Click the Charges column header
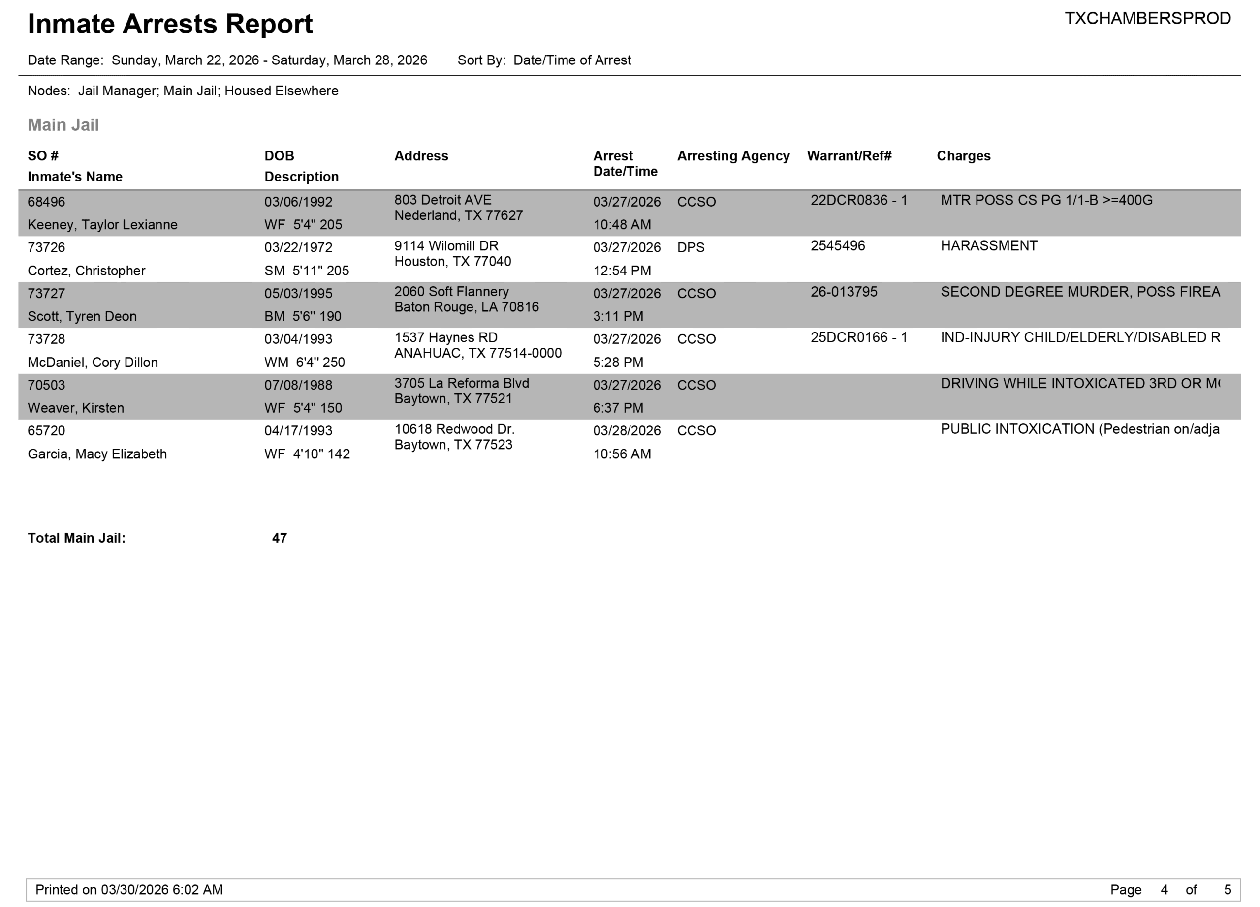This screenshot has width=1260, height=907. click(963, 156)
